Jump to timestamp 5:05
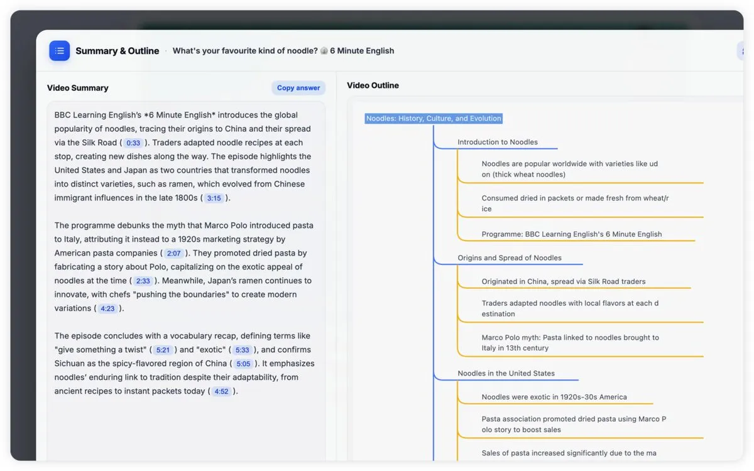754x471 pixels. [x=244, y=364]
